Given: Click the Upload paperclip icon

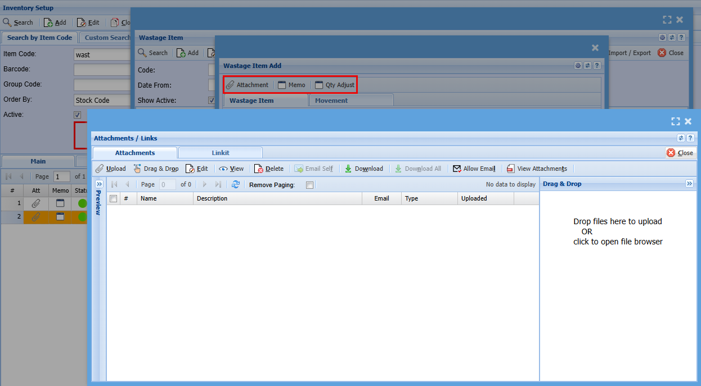Looking at the screenshot, I should pos(100,169).
